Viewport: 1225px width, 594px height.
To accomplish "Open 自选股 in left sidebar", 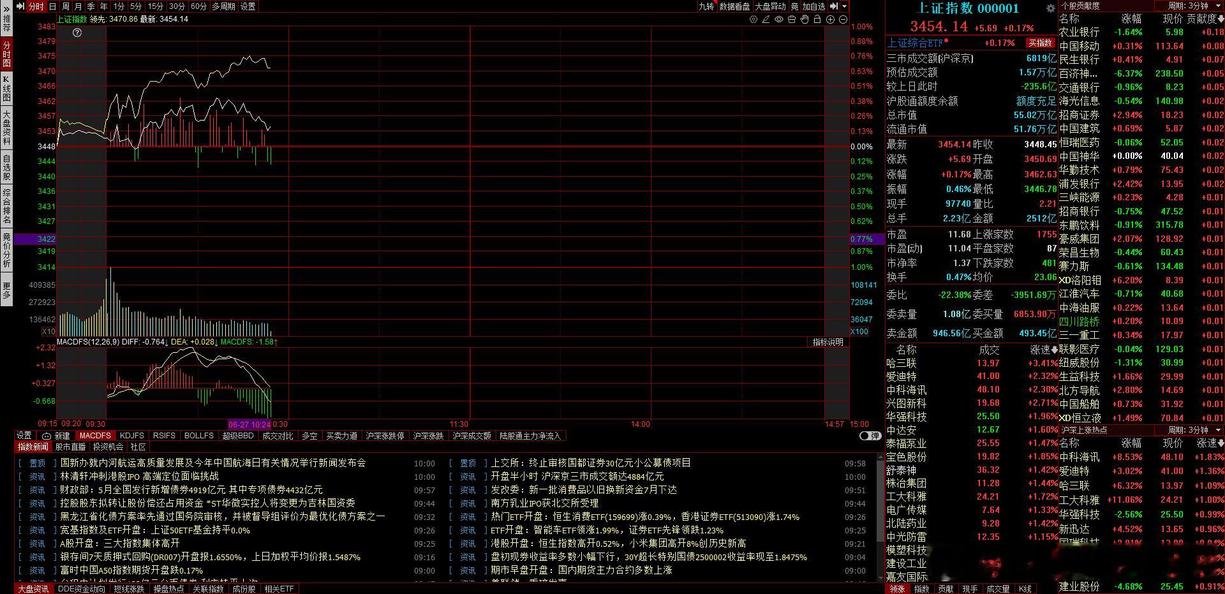I will pos(6,167).
